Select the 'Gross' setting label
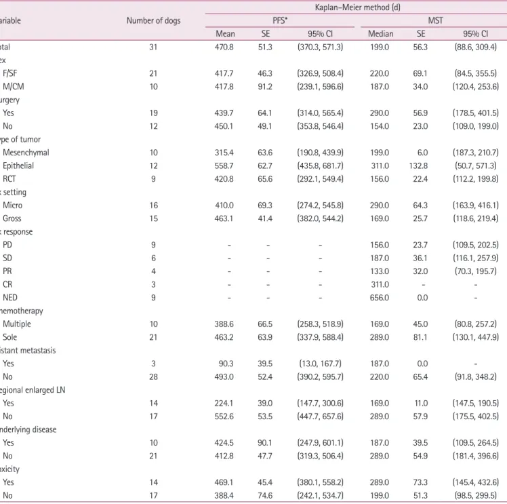The height and width of the screenshot is (504, 507). 12,218
